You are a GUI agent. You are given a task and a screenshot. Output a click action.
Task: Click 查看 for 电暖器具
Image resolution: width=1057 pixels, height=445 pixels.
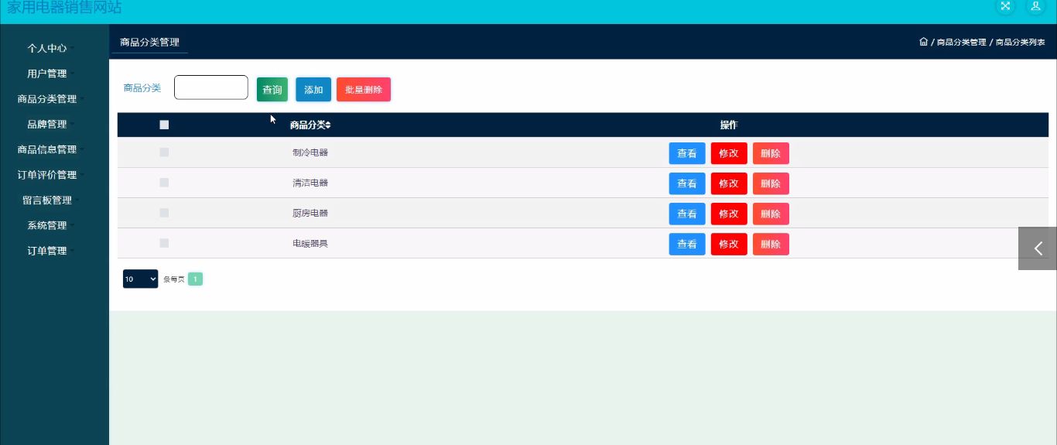[687, 244]
